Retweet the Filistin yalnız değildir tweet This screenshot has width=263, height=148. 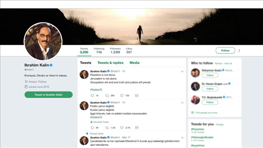pyautogui.click(x=107, y=128)
